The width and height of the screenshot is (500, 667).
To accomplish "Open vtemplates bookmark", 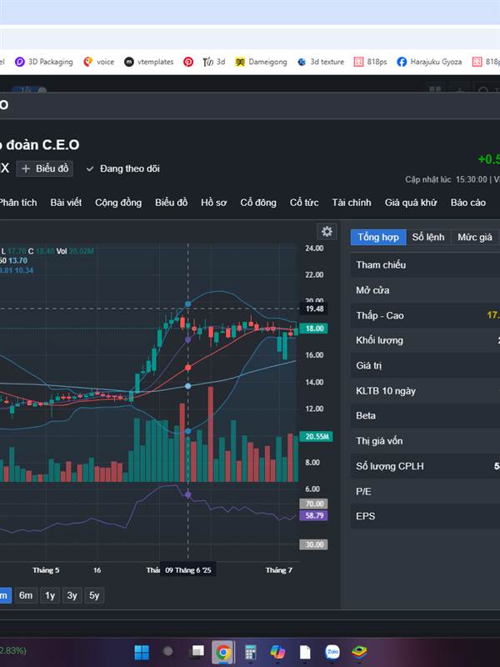I will pos(149,62).
